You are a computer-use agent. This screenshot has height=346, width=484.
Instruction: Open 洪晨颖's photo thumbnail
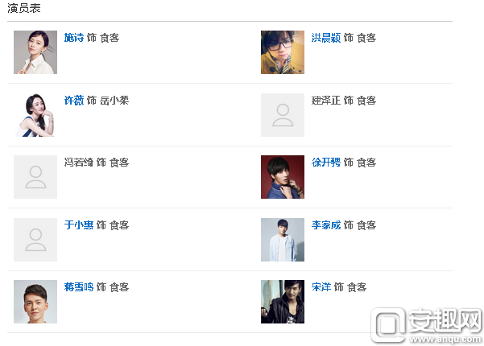coord(283,52)
